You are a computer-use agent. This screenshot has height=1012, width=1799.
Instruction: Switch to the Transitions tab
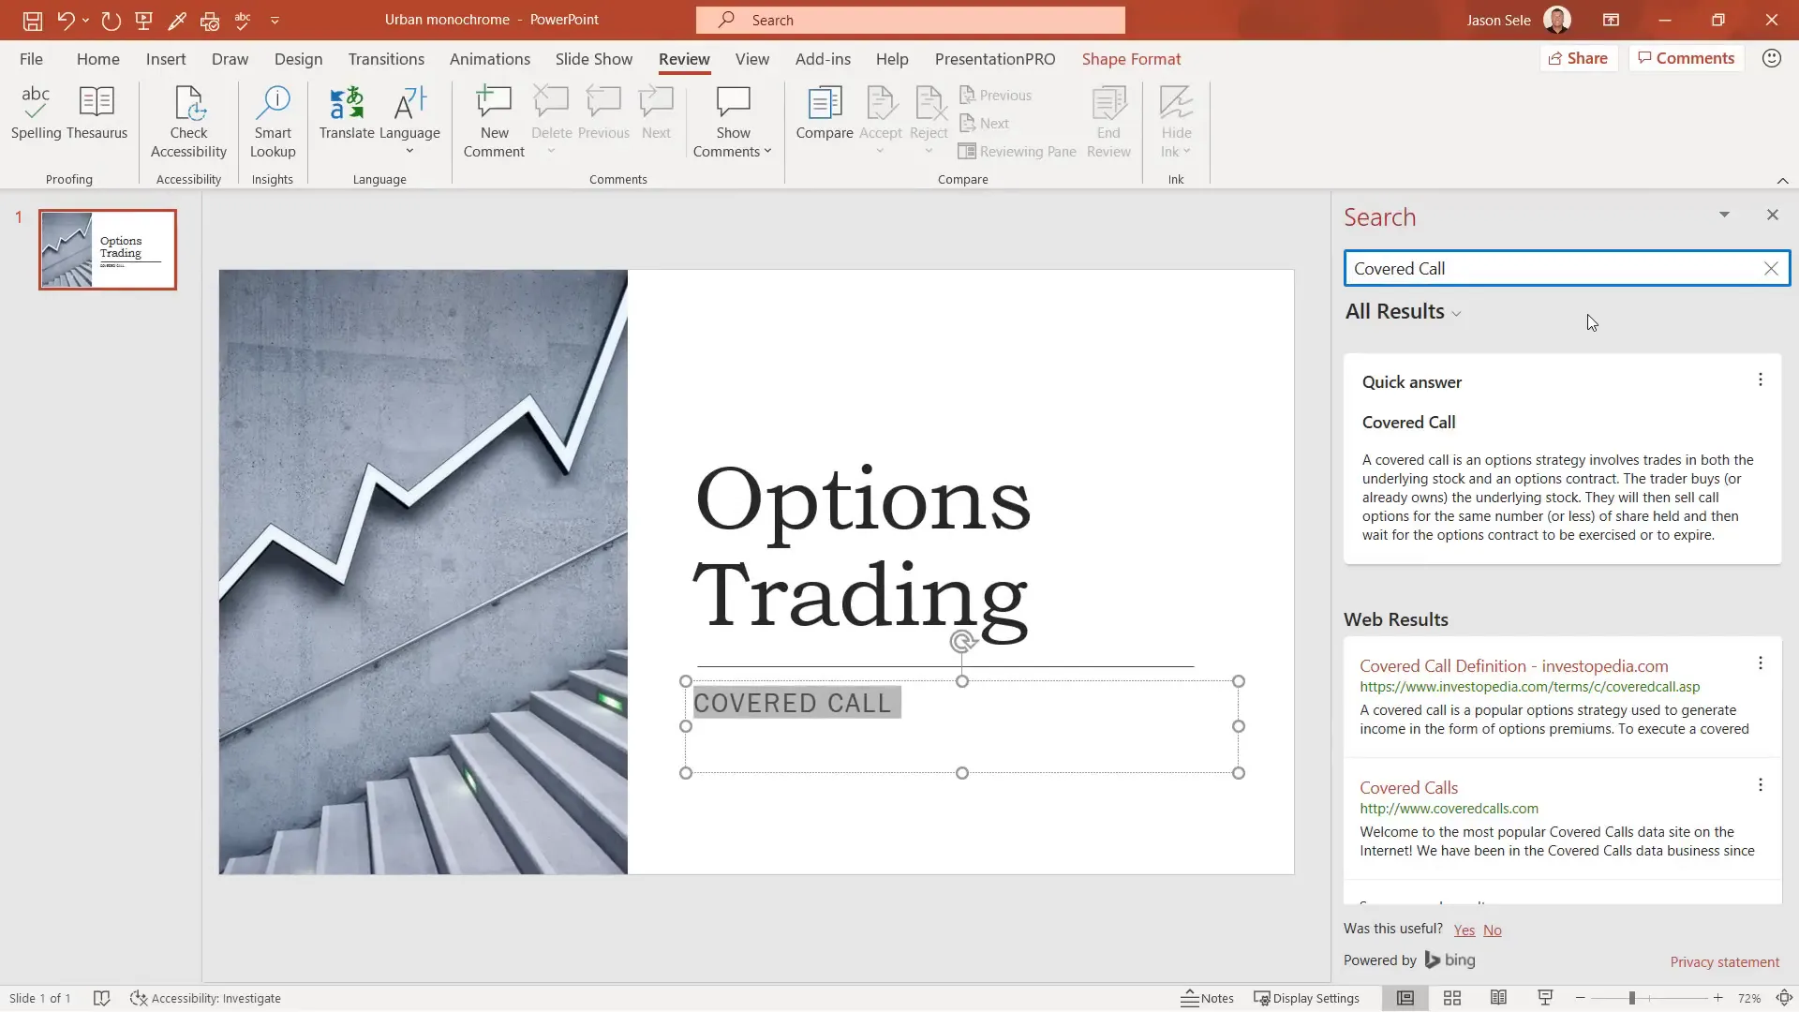coord(386,59)
